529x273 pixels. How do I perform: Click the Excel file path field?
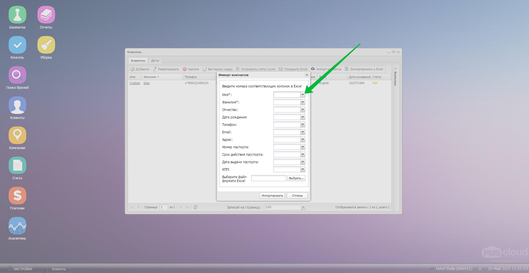coord(269,178)
